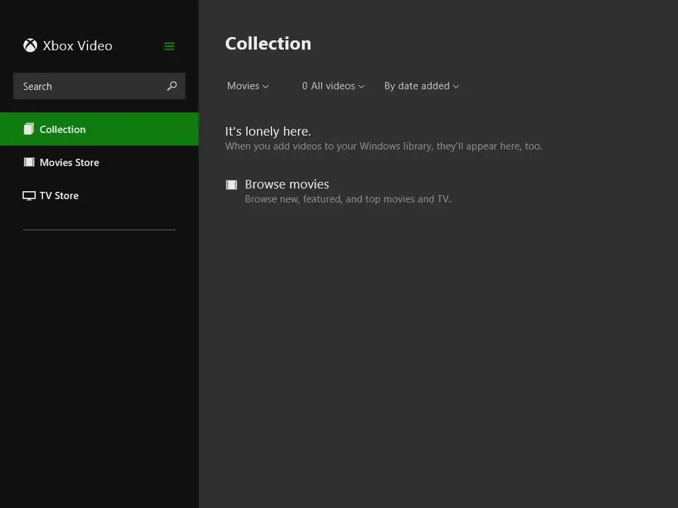Screen dimensions: 678x508
Task: Click the Movies Store filmstrip icon
Action: (29, 162)
